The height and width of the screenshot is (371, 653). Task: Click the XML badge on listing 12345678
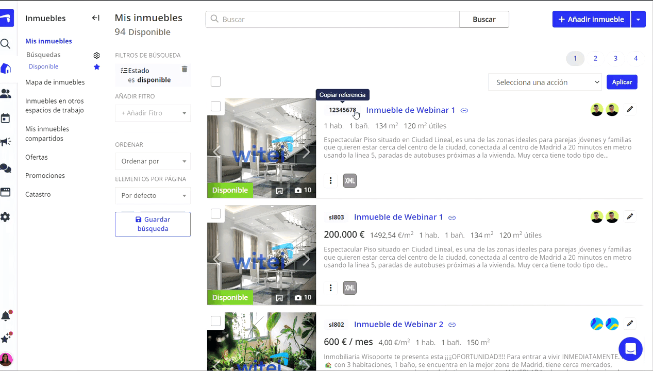click(350, 180)
